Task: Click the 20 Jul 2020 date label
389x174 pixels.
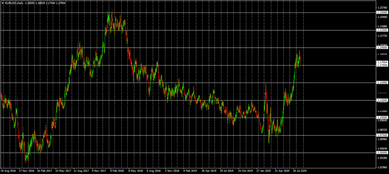Action: (300, 171)
